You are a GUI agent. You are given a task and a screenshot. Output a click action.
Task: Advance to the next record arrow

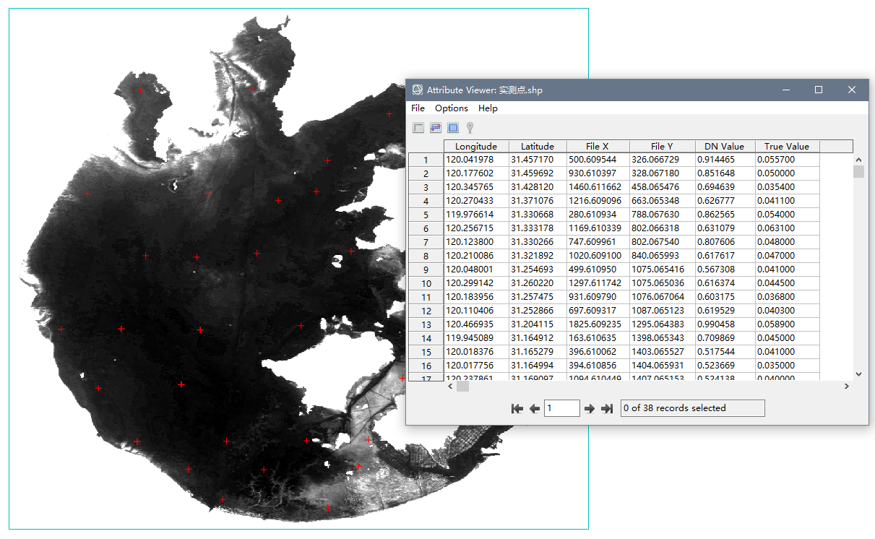pos(590,408)
